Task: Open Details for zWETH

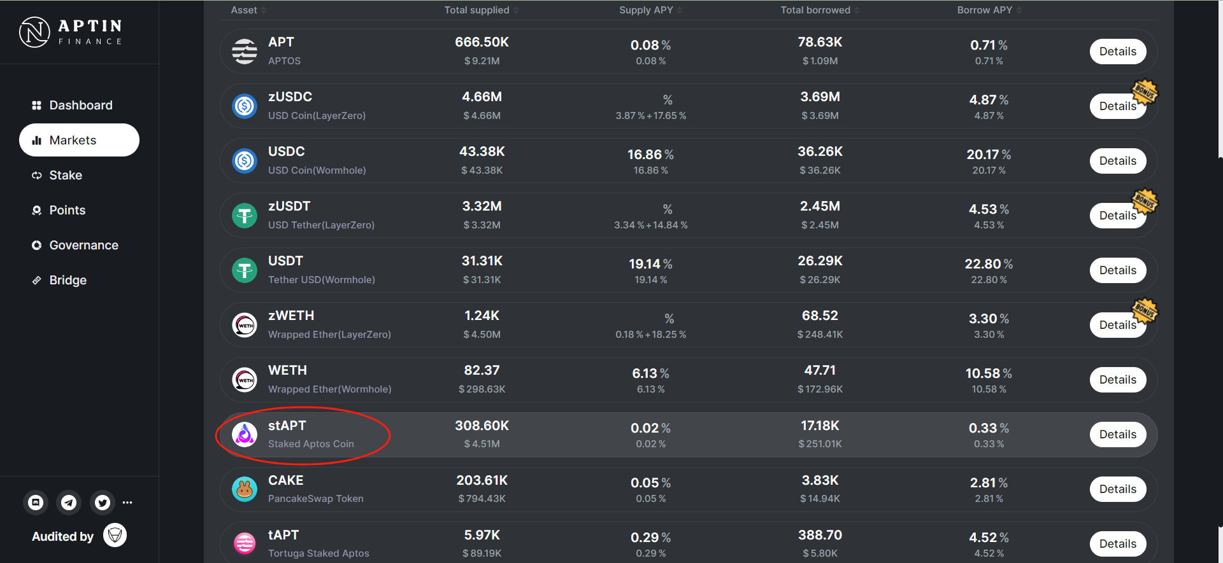Action: point(1117,325)
